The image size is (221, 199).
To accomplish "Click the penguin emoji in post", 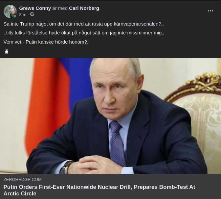I will 7,51.
